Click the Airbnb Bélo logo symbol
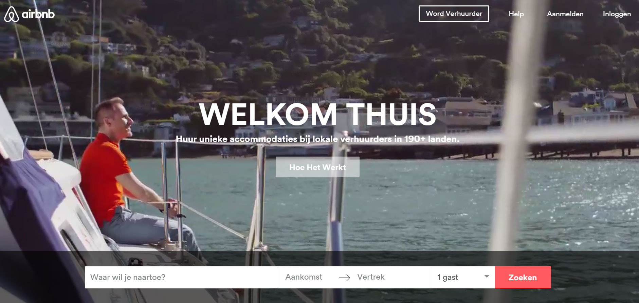639x303 pixels. tap(12, 14)
